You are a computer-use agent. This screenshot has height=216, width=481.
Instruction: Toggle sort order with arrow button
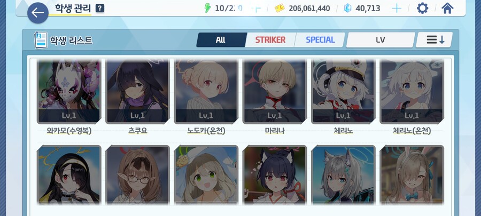[435, 40]
